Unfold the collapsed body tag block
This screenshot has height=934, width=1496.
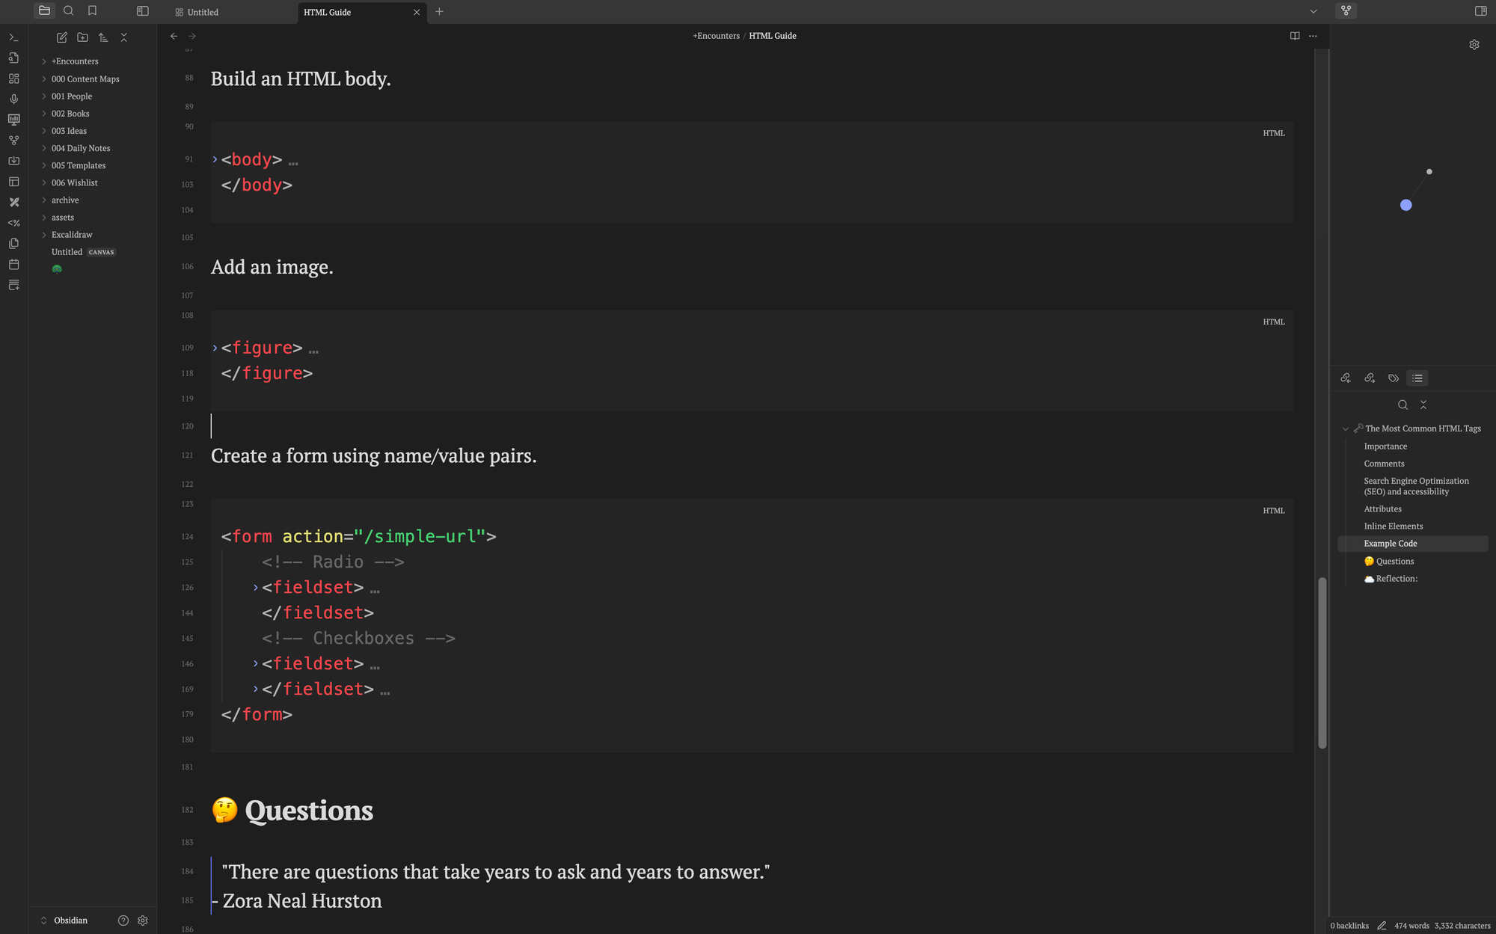pos(215,159)
